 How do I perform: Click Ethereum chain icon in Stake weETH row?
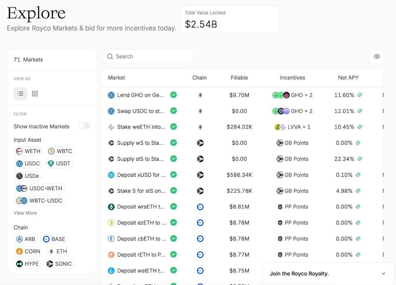pos(200,127)
